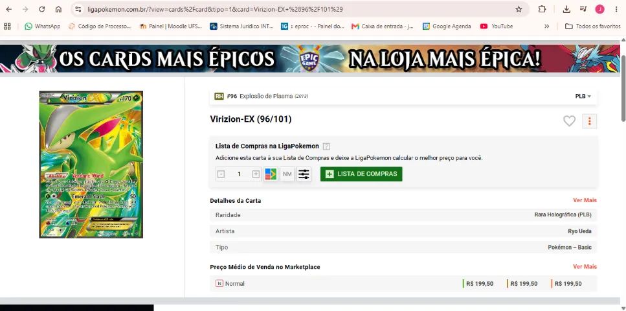Open the browser home page

tap(58, 9)
